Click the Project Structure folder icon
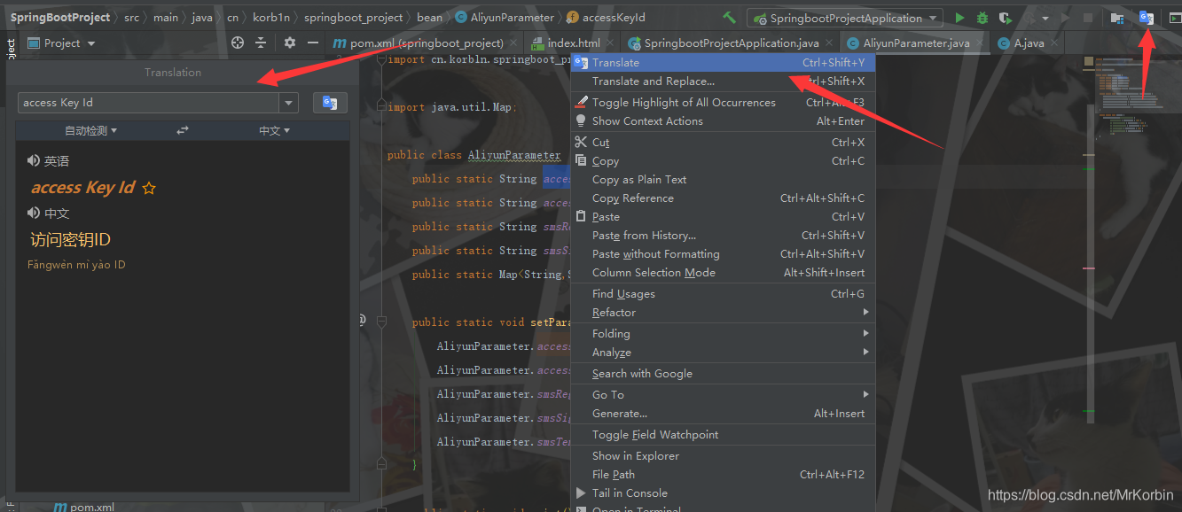The width and height of the screenshot is (1182, 512). pyautogui.click(x=1117, y=18)
